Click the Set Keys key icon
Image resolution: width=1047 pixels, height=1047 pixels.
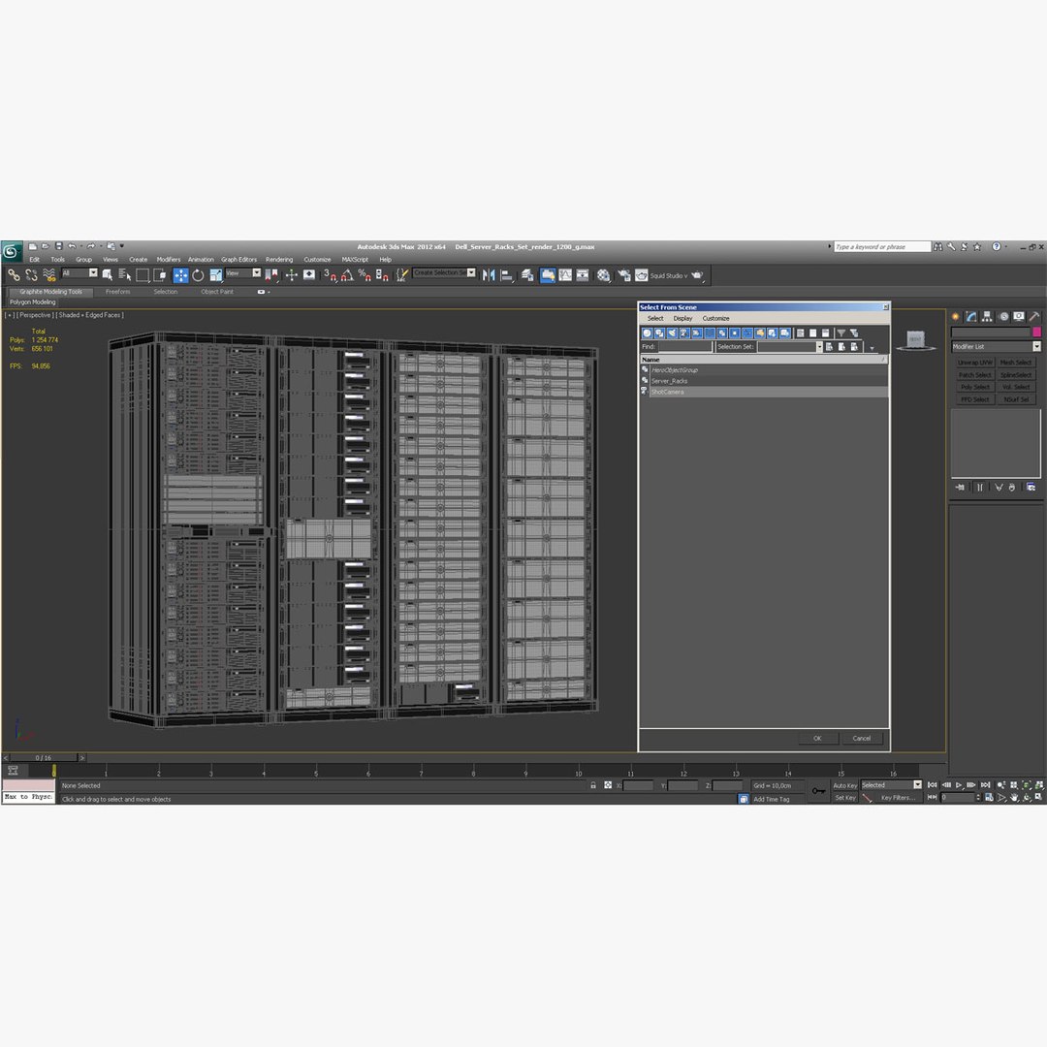818,791
